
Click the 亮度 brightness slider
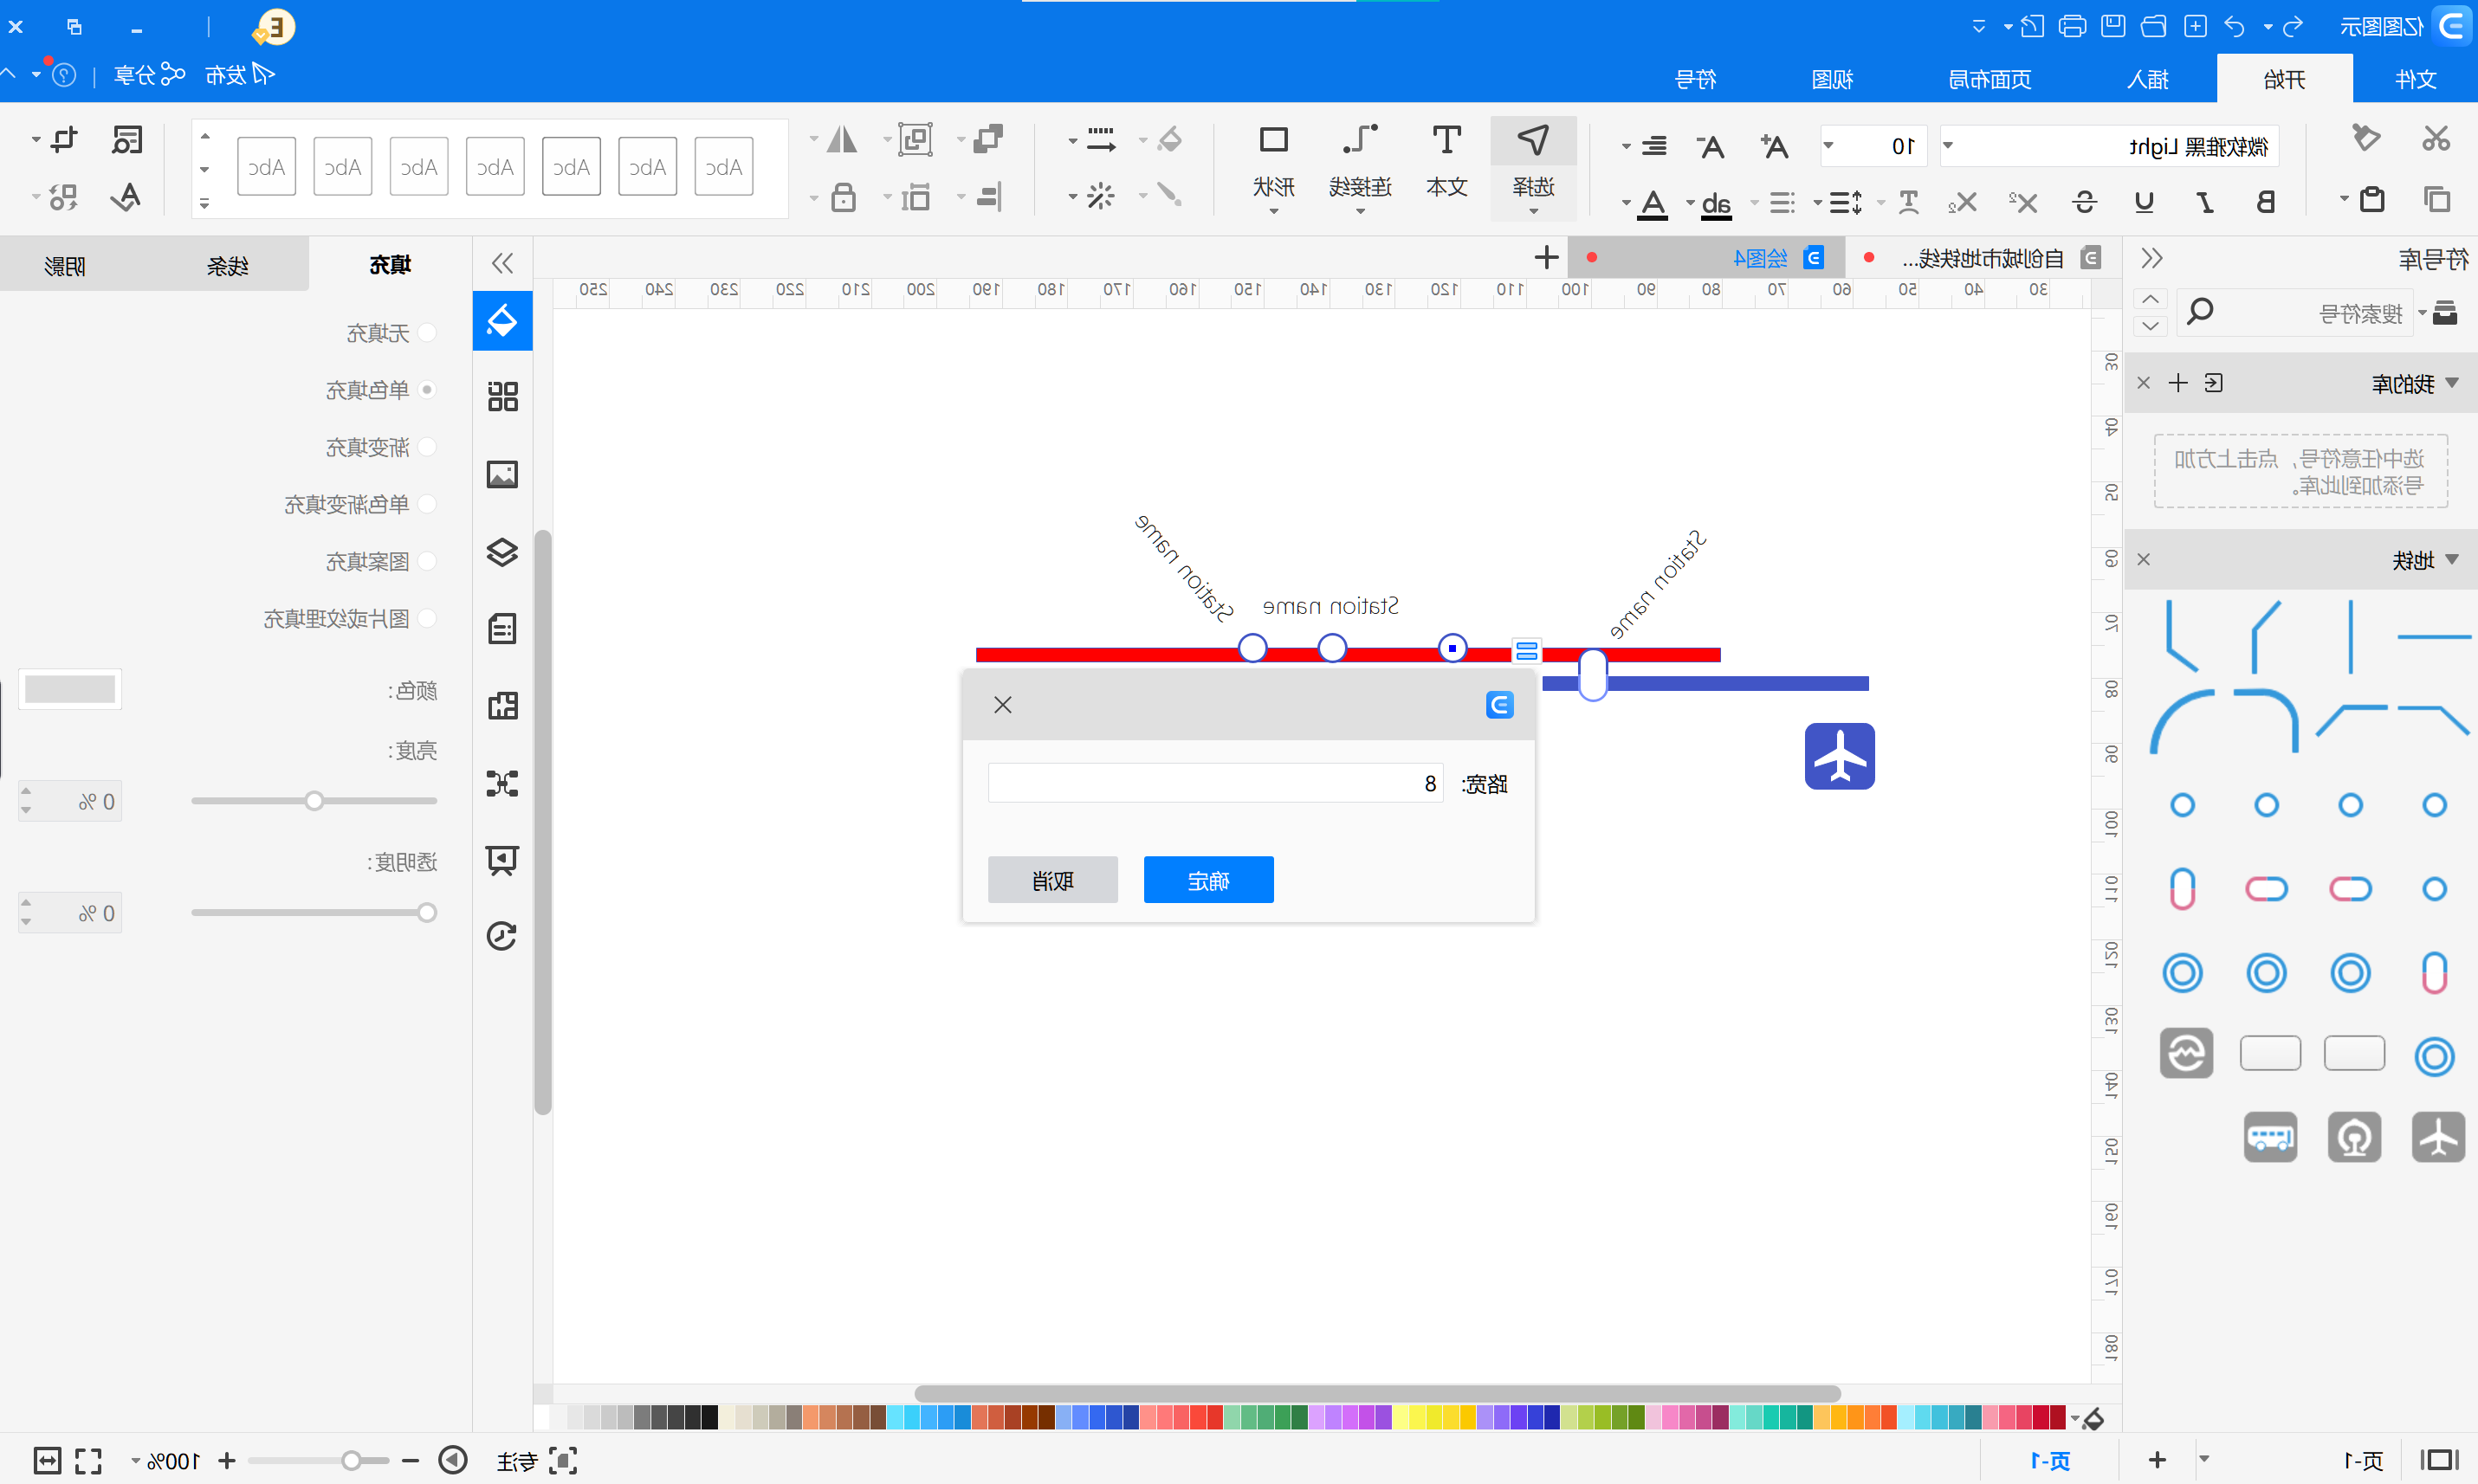314,801
